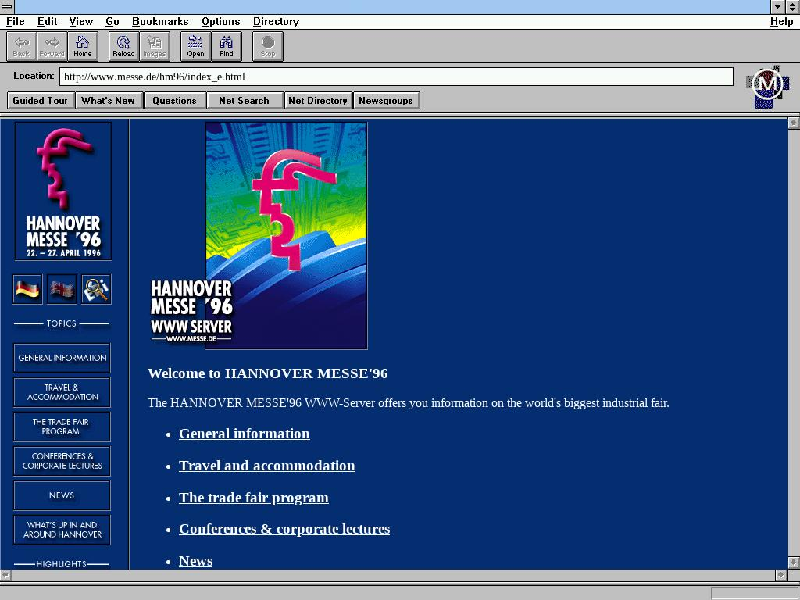The height and width of the screenshot is (600, 800).
Task: Click the Netscape logo throbber icon
Action: [x=767, y=86]
